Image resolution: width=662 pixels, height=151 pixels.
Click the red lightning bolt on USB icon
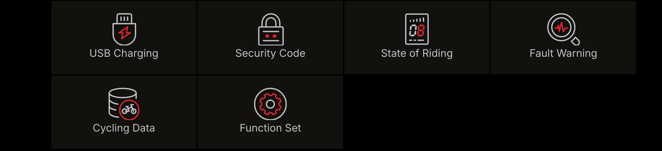[125, 33]
